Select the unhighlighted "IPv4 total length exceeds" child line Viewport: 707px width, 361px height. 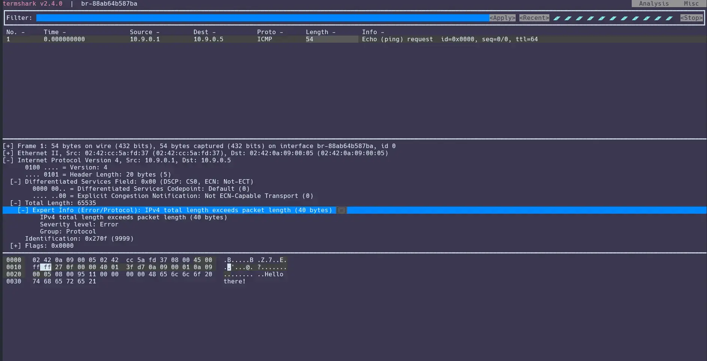click(x=133, y=217)
